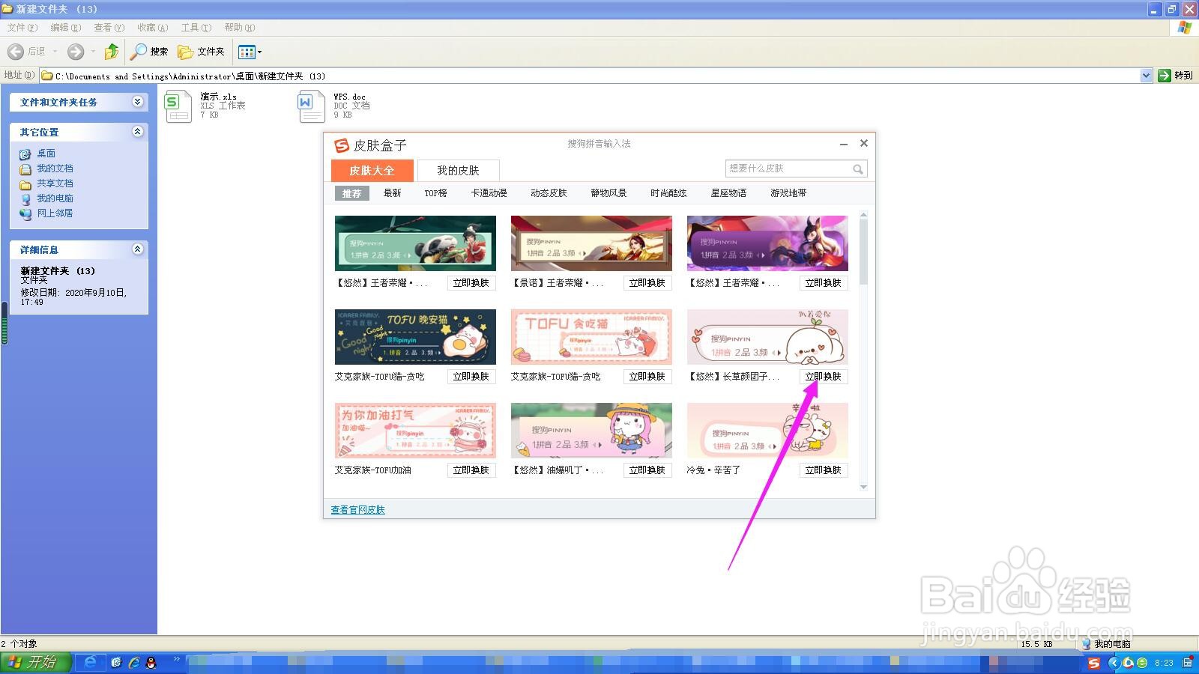
Task: Select the 星座物语 skin category
Action: [x=728, y=193]
